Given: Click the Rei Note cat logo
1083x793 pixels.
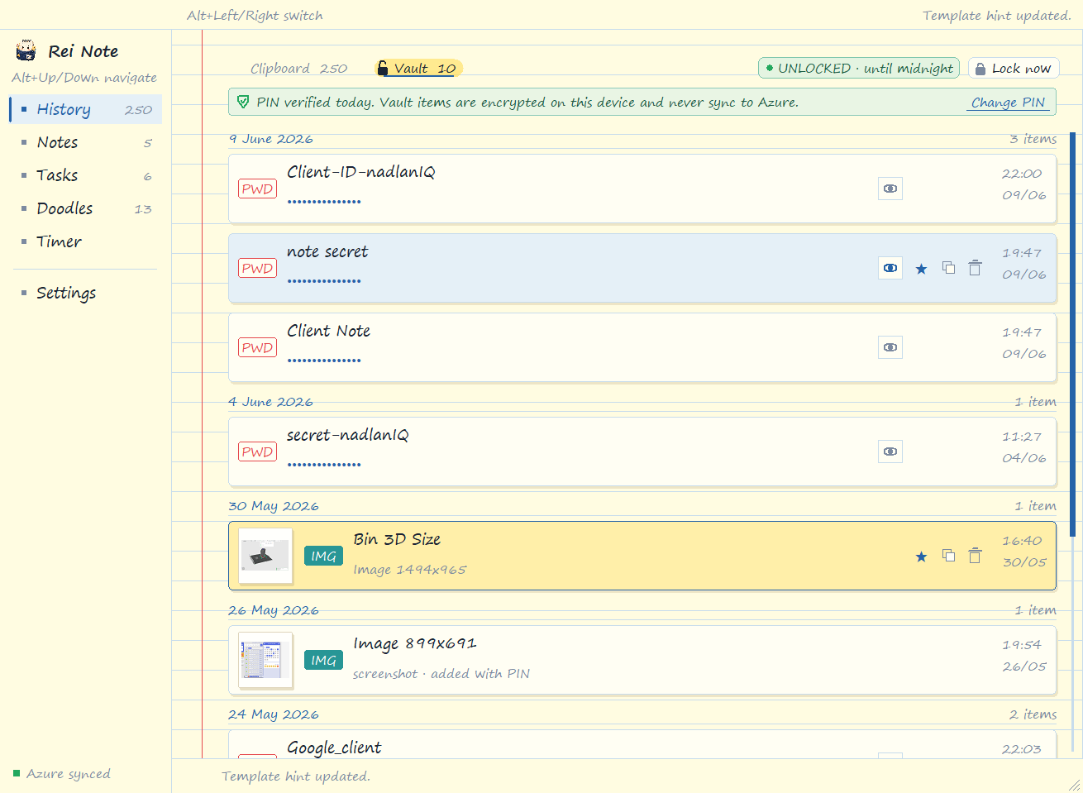Looking at the screenshot, I should click(x=26, y=50).
